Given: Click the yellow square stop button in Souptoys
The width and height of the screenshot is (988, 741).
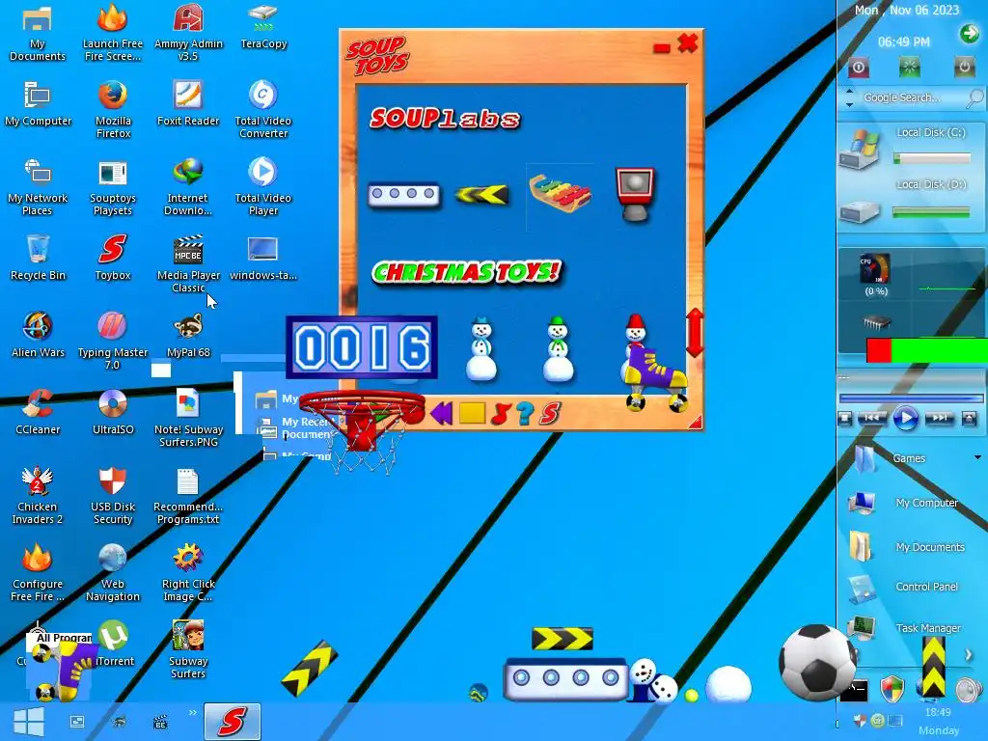Looking at the screenshot, I should click(x=472, y=413).
